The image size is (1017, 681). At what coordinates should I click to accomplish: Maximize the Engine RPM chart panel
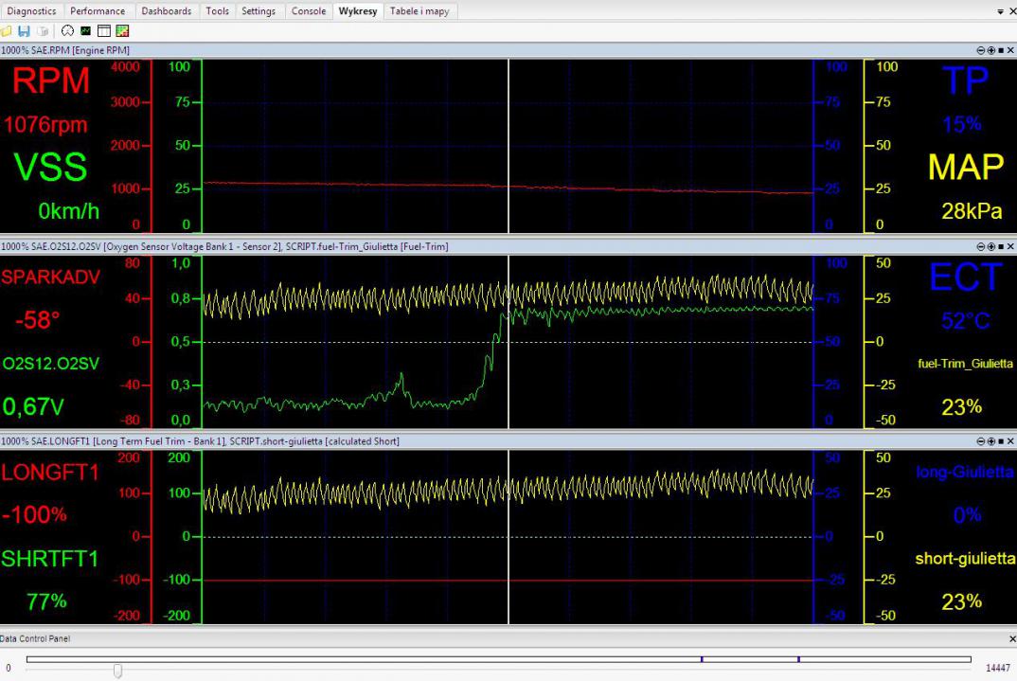click(1000, 49)
